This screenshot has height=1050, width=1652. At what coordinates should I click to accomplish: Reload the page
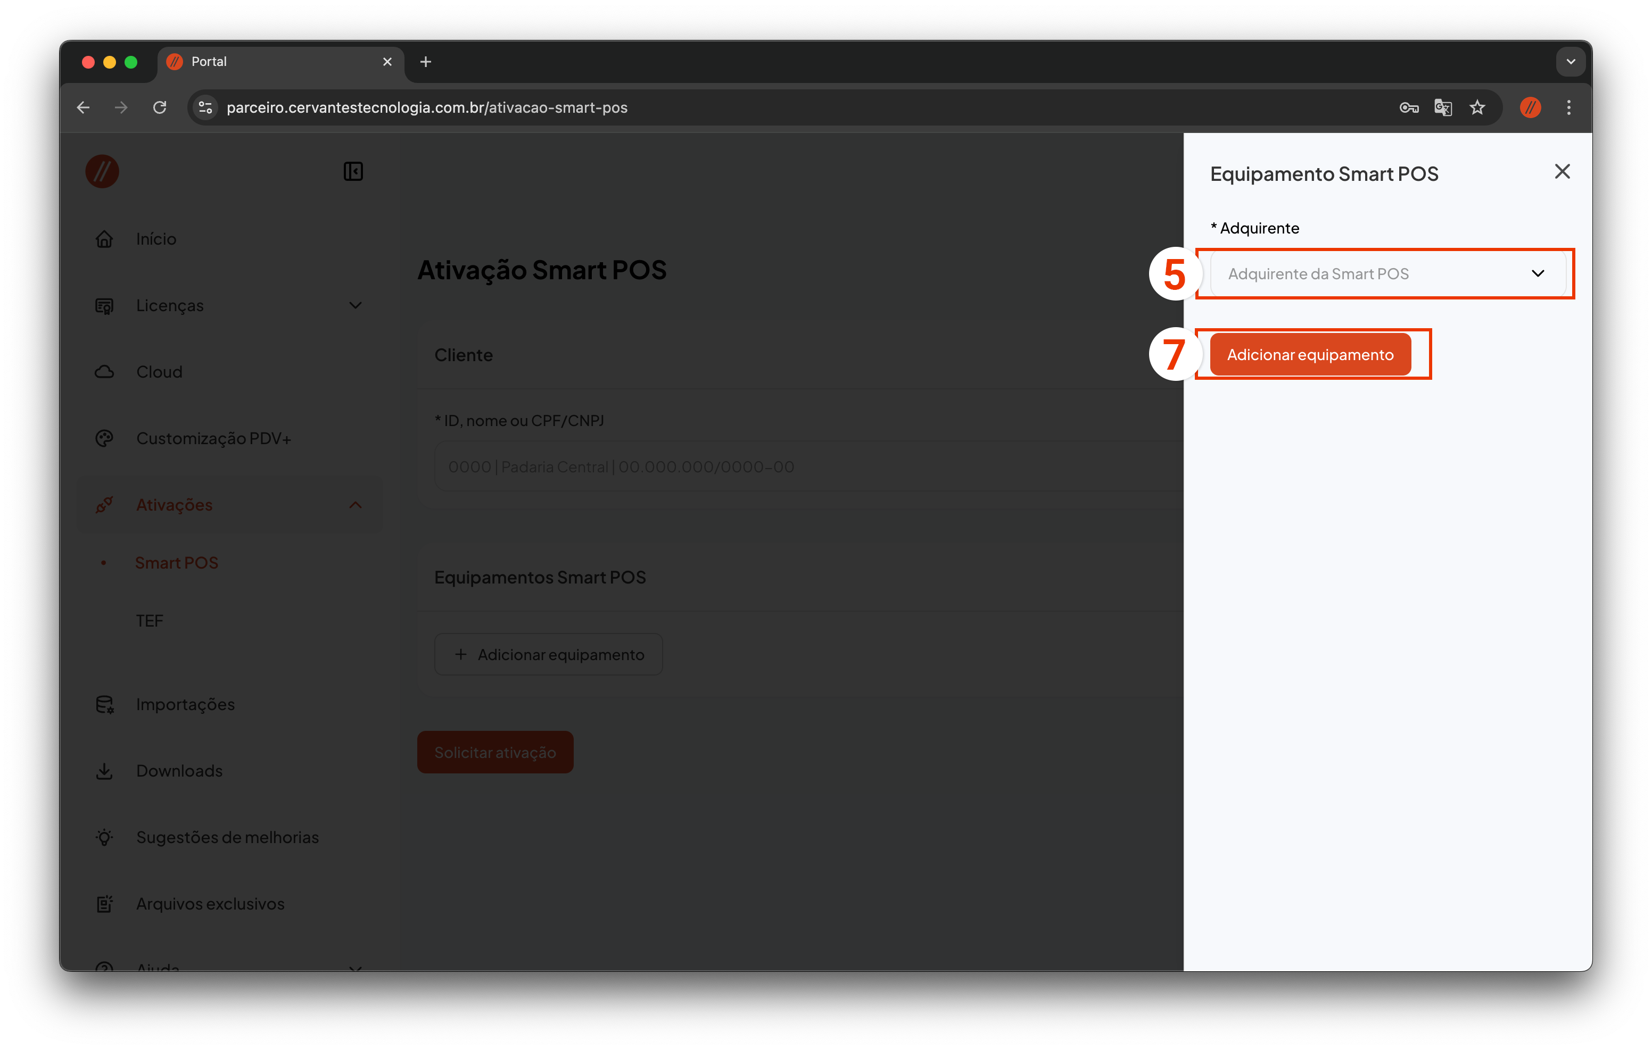[x=160, y=107]
